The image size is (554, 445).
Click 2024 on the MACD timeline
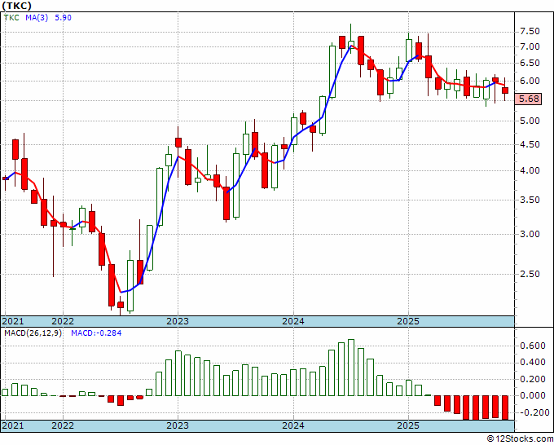[x=293, y=425]
